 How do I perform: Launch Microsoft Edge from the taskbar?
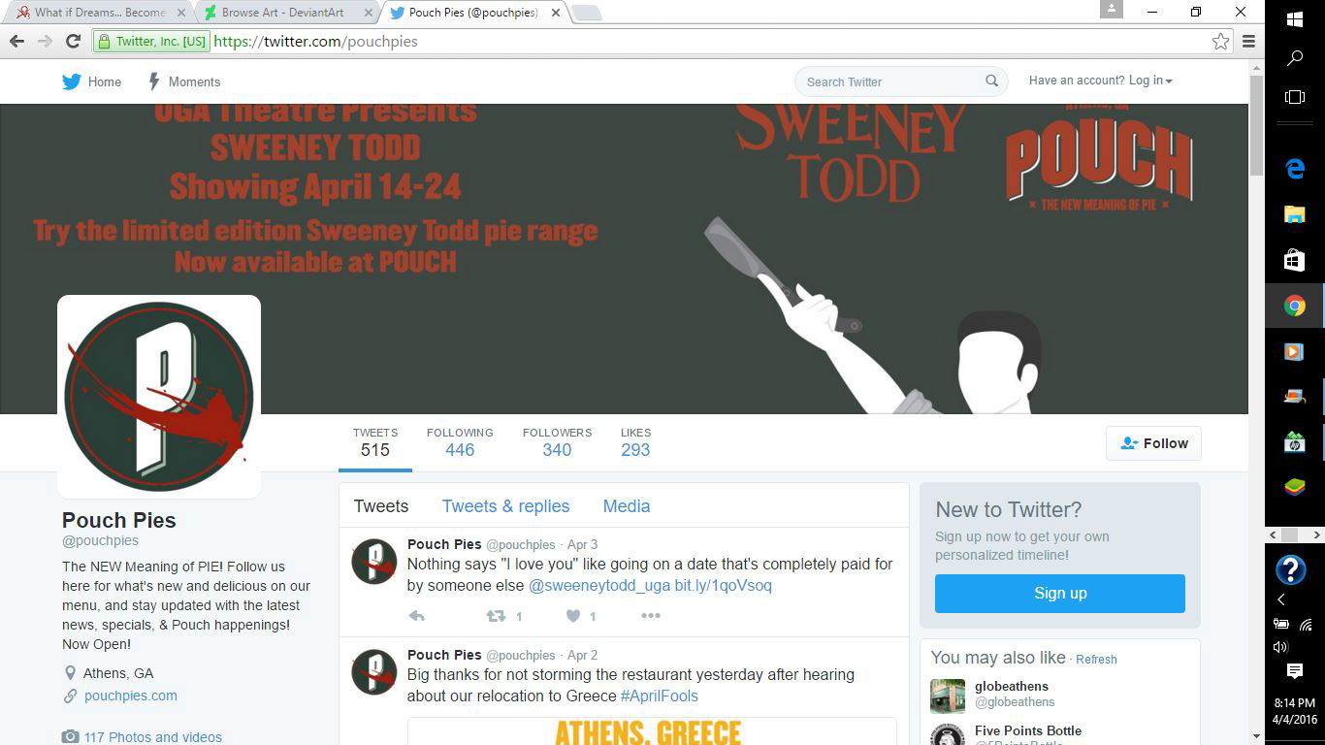click(x=1295, y=168)
